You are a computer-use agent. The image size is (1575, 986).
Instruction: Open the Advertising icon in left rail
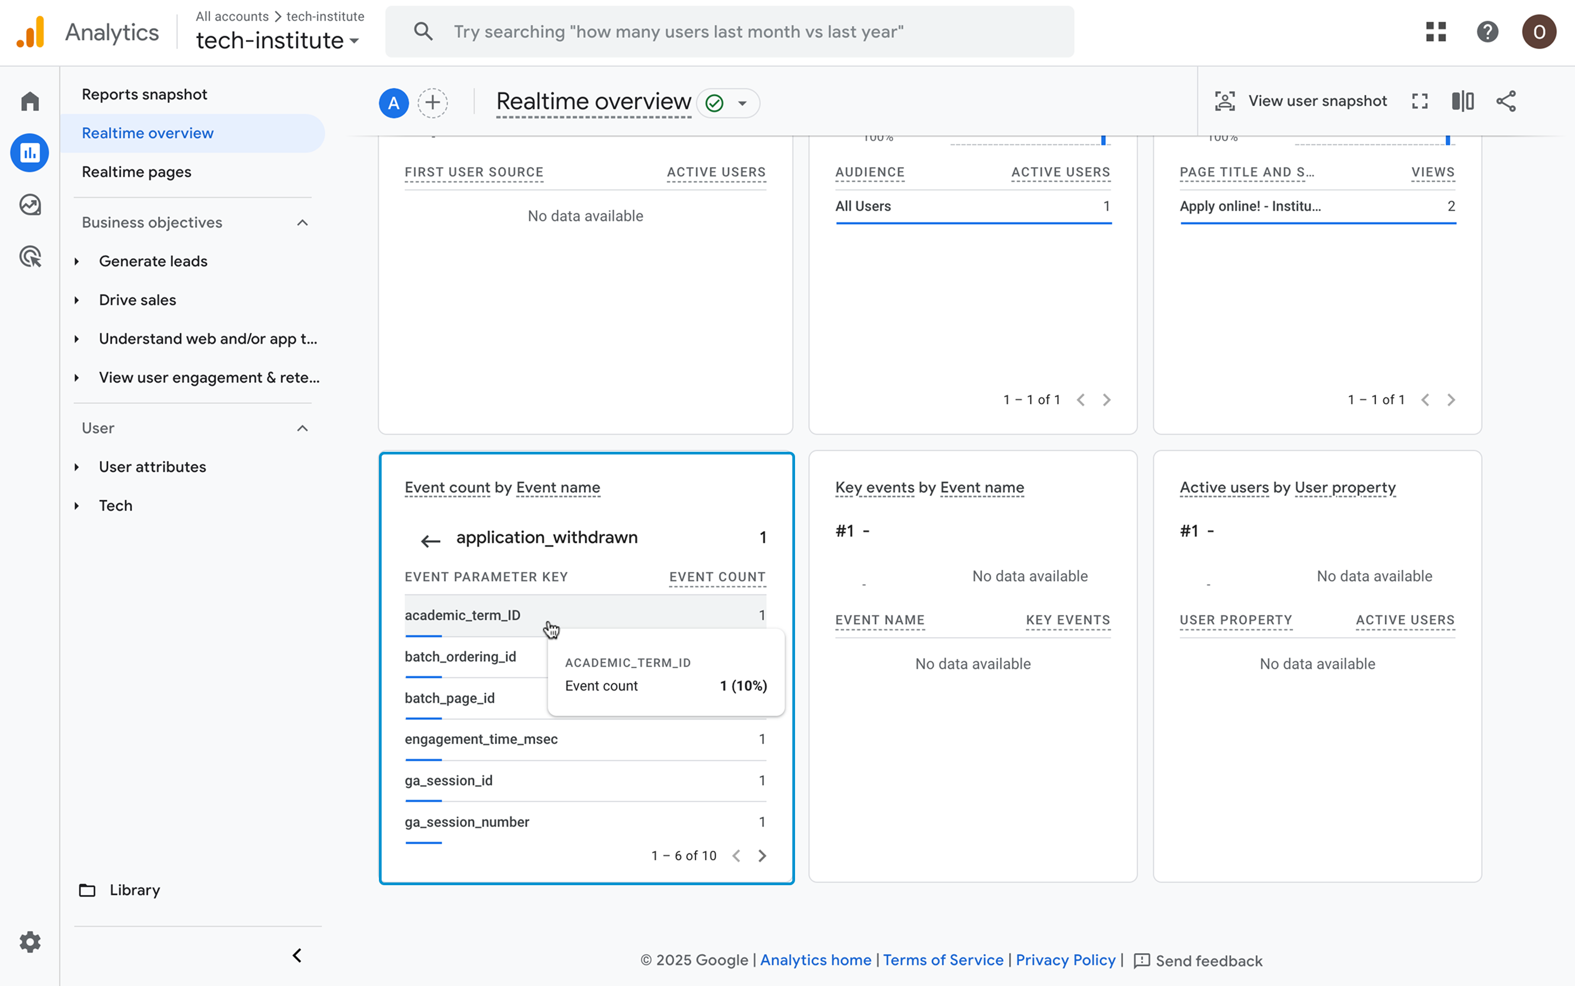coord(30,256)
